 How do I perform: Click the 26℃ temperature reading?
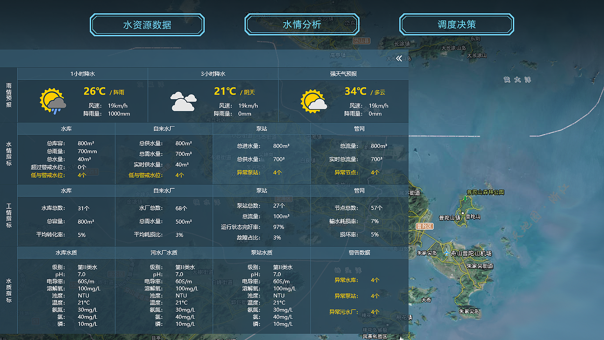click(94, 91)
